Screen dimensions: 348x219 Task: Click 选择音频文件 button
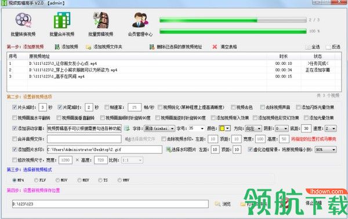click(140, 139)
